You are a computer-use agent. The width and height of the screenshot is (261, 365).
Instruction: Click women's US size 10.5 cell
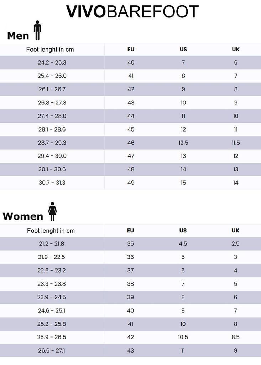pyautogui.click(x=183, y=337)
